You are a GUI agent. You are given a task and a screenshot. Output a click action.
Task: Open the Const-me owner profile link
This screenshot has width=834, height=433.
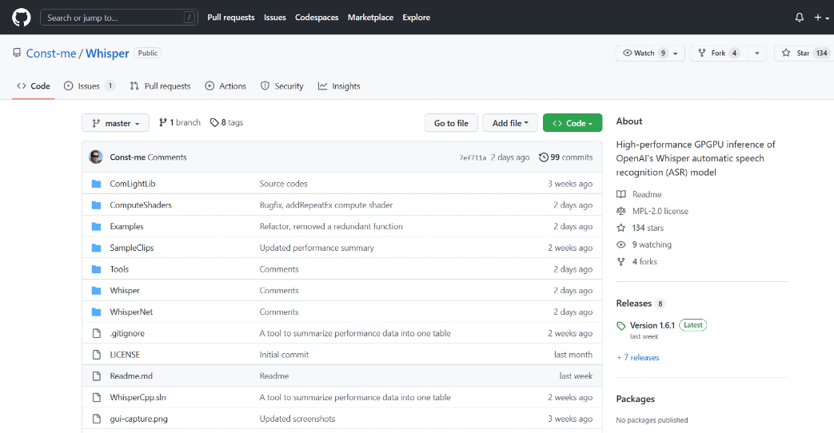click(x=51, y=54)
